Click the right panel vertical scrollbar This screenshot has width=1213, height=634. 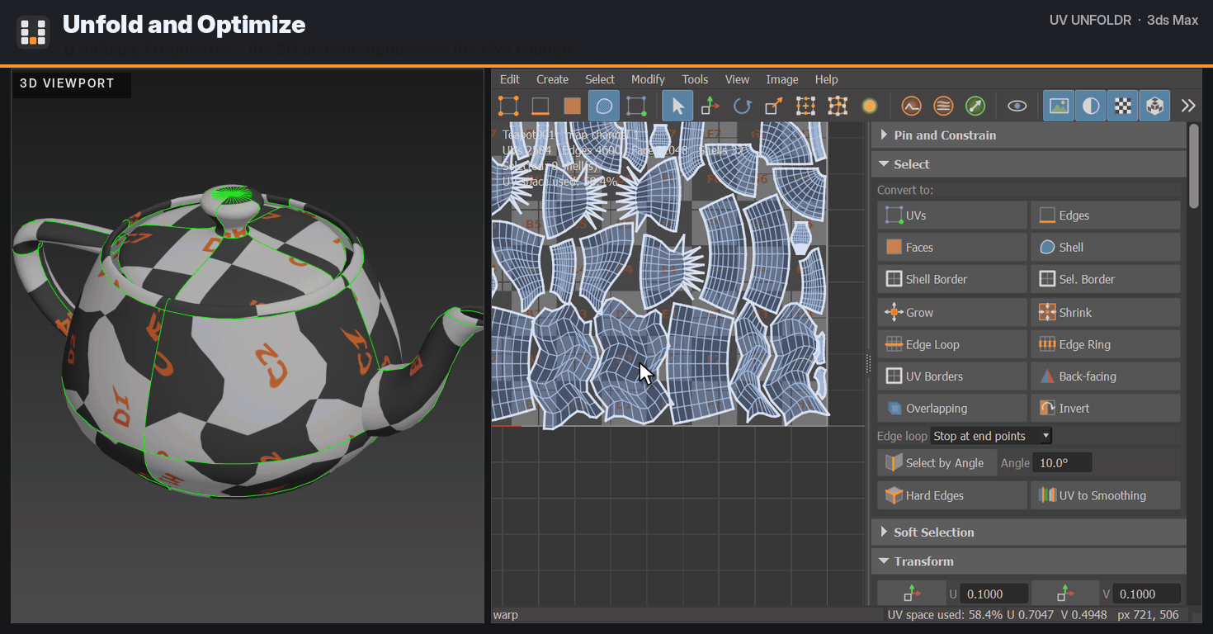(1194, 165)
